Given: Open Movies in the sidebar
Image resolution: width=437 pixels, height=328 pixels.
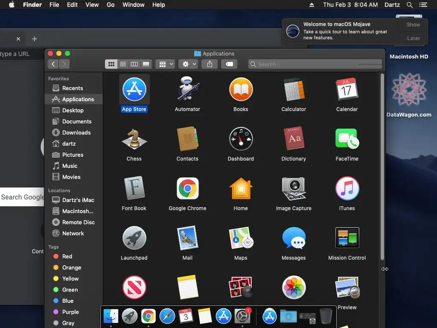Looking at the screenshot, I should click(x=73, y=177).
